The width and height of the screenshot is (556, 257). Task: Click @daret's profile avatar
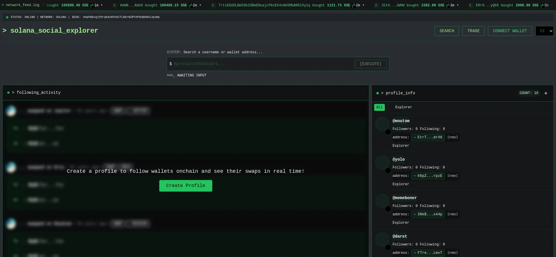pos(382,239)
